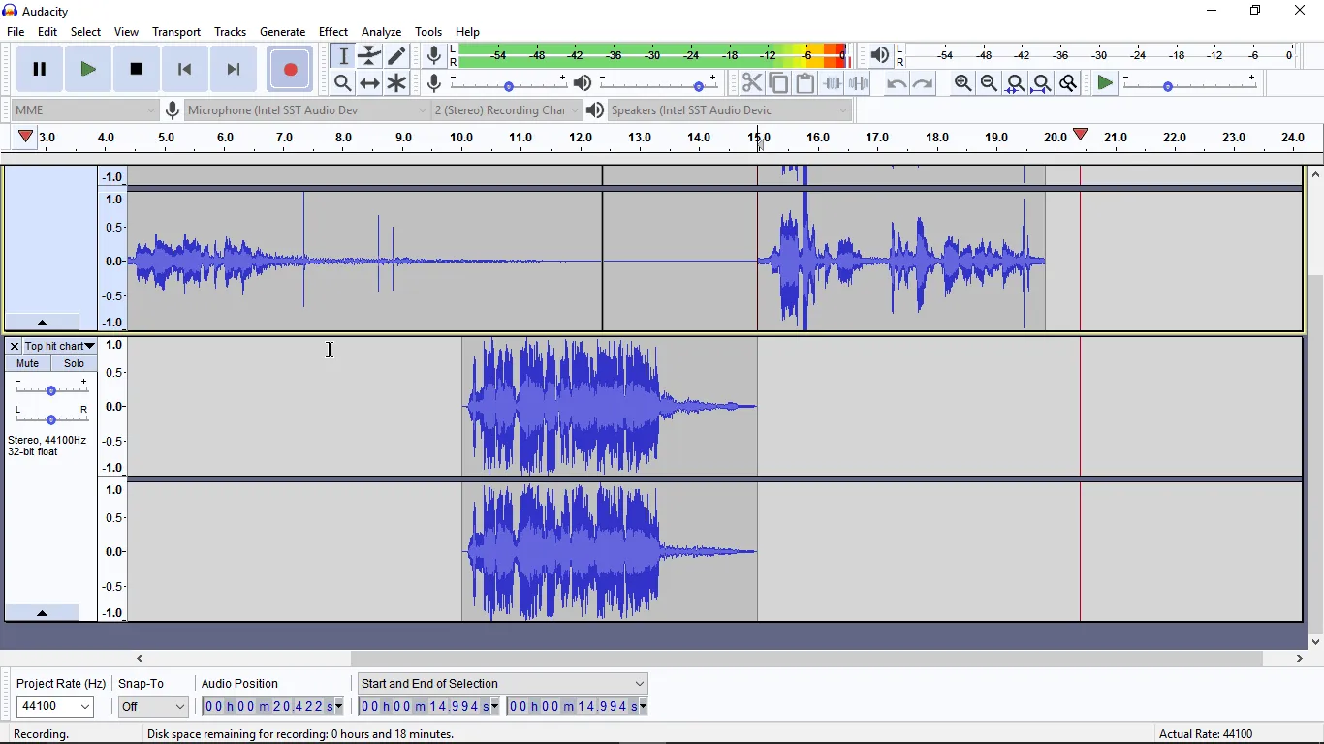Click the Fit project to width icon
This screenshot has width=1324, height=744.
[x=1041, y=83]
